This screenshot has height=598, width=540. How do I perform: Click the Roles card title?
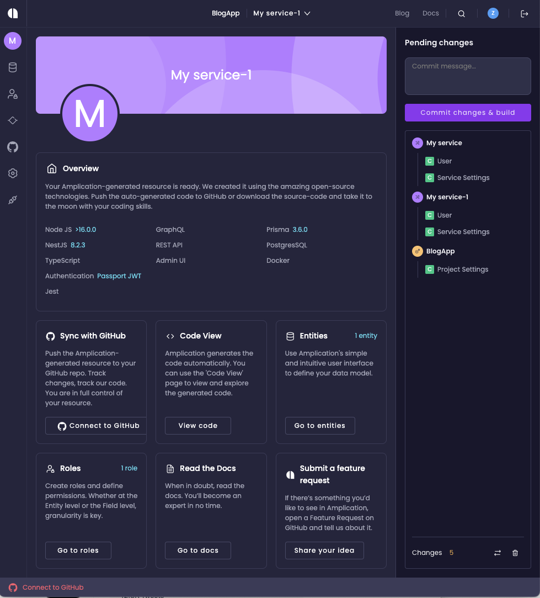(x=70, y=468)
